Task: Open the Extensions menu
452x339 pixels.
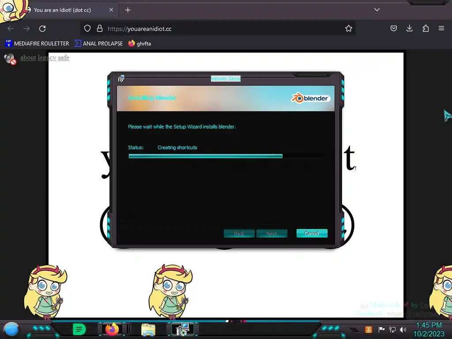Action: click(x=426, y=28)
